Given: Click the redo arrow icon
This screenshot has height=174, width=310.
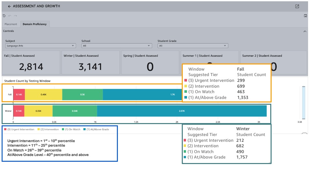Looking at the screenshot, I should 15,16.
